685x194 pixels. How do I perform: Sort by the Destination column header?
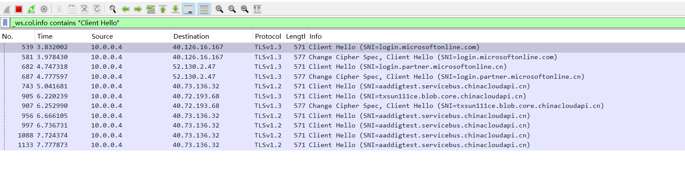212,37
